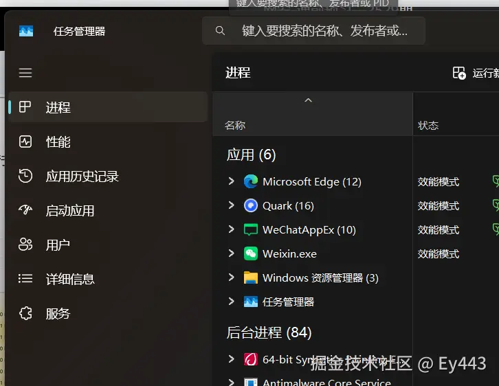Click the 运行新任务 button label
Screen dimensions: 499x386
click(485, 73)
